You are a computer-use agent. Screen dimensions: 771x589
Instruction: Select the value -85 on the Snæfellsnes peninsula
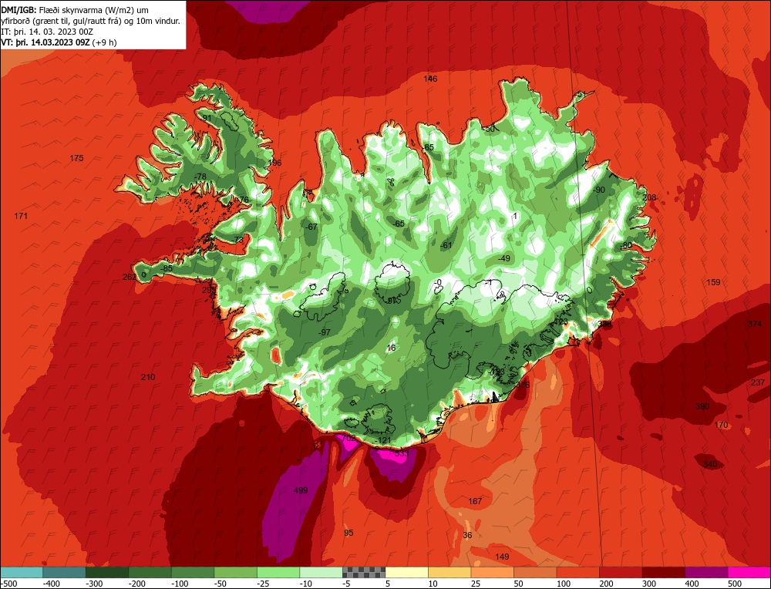click(x=167, y=268)
